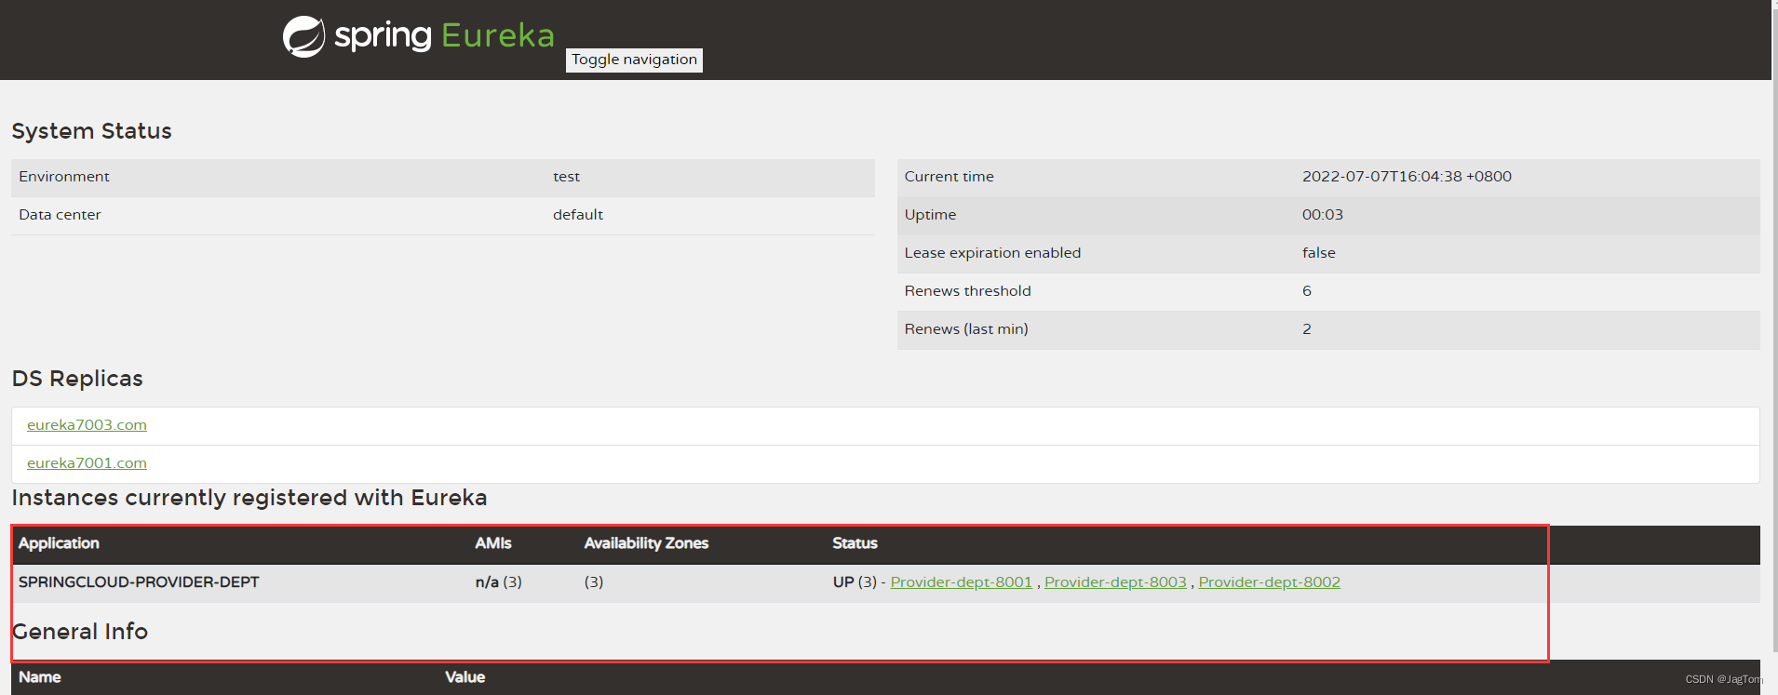1778x695 pixels.
Task: Select the Data center label cell
Action: 60,215
